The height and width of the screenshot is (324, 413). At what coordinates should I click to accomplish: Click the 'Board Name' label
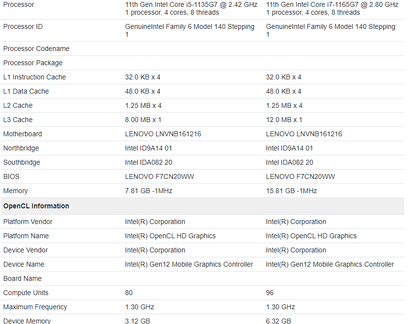[23, 279]
